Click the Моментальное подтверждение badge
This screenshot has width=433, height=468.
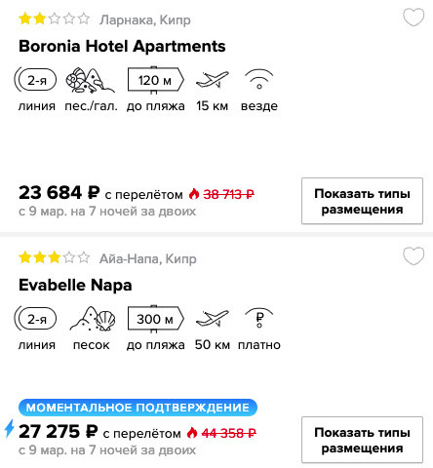point(138,408)
